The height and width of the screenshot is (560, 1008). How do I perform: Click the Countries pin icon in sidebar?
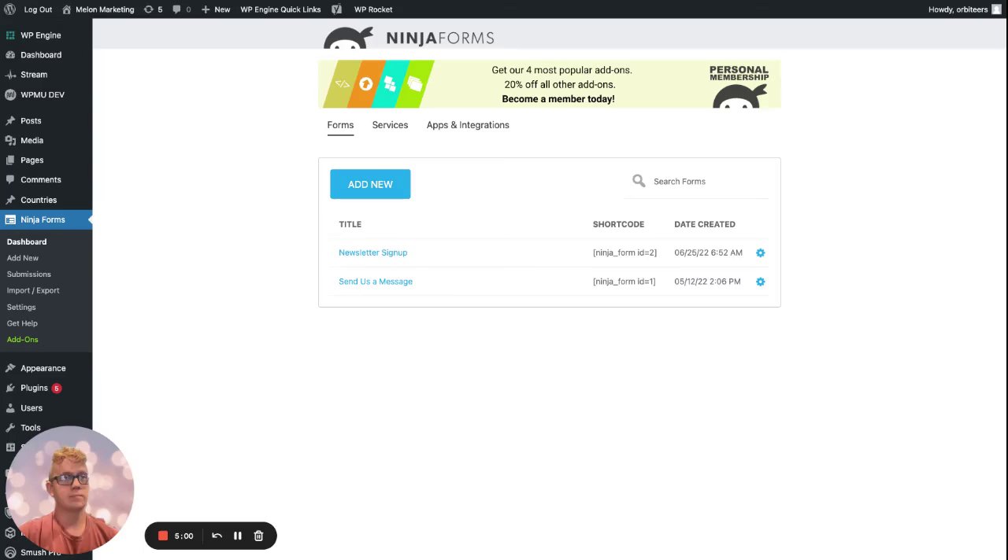pyautogui.click(x=10, y=200)
